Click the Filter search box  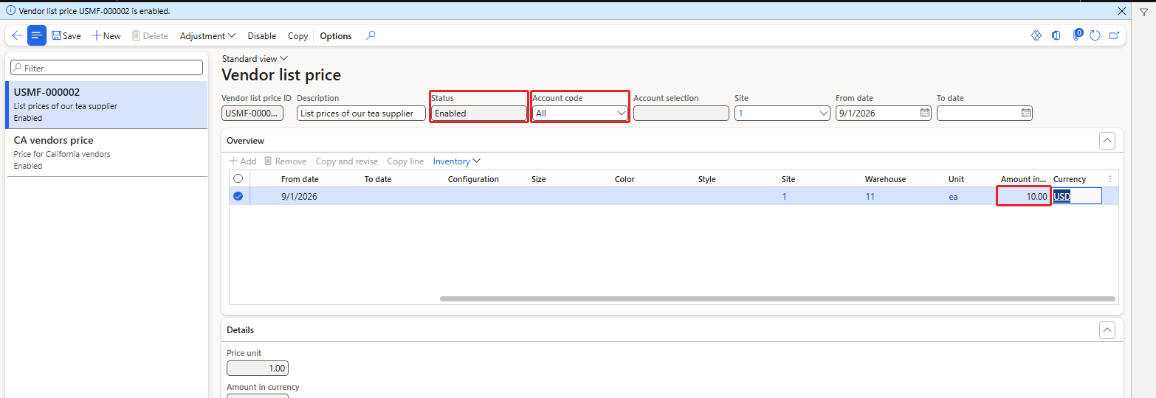coord(106,68)
